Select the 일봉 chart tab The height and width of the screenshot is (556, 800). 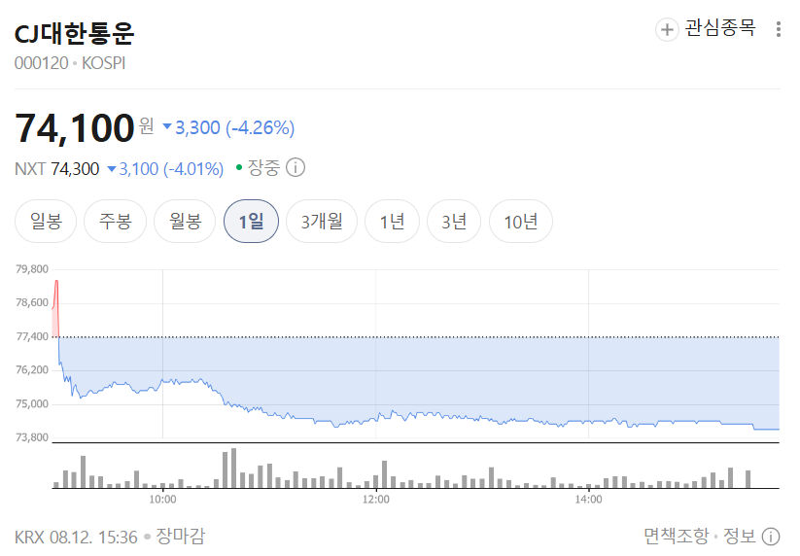click(46, 222)
